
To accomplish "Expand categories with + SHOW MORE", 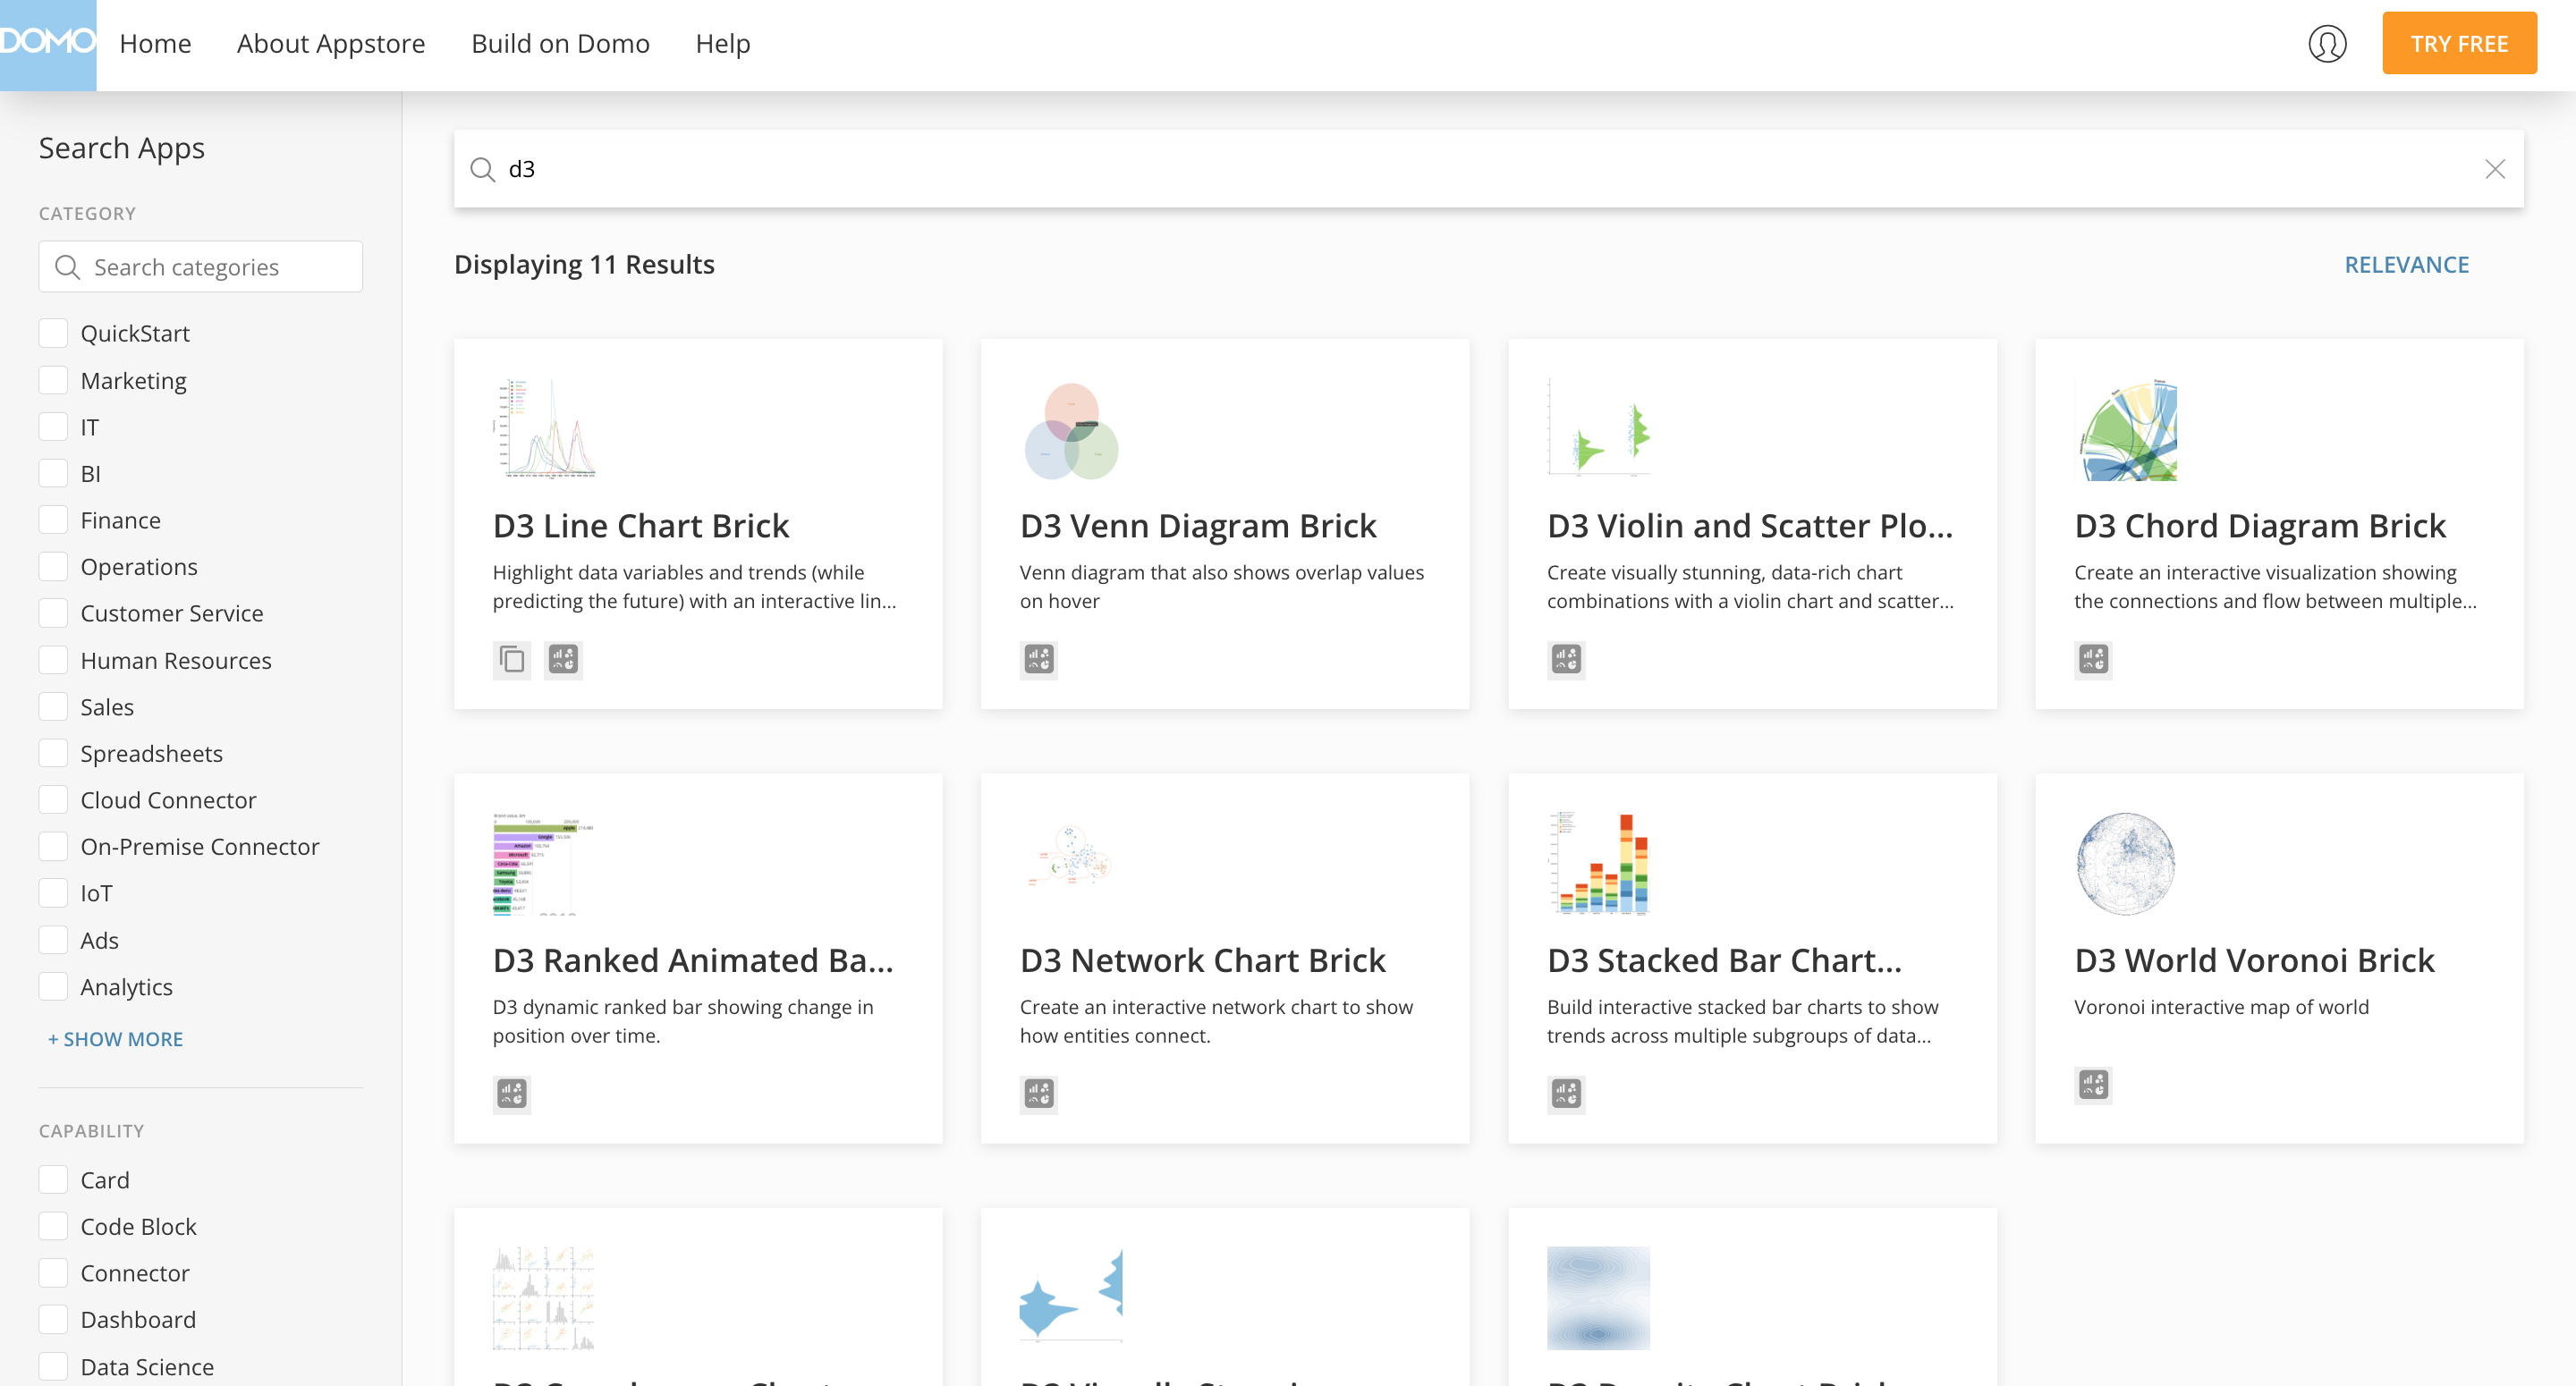I will (115, 1039).
